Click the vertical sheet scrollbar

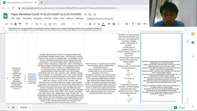point(187,42)
